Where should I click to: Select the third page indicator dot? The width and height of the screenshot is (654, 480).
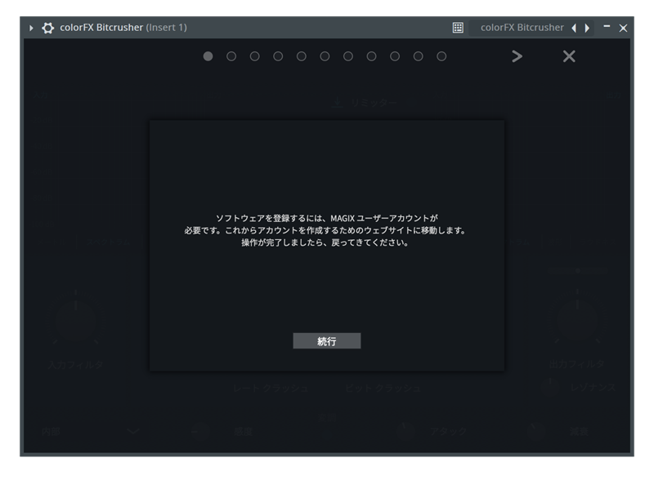click(x=255, y=56)
